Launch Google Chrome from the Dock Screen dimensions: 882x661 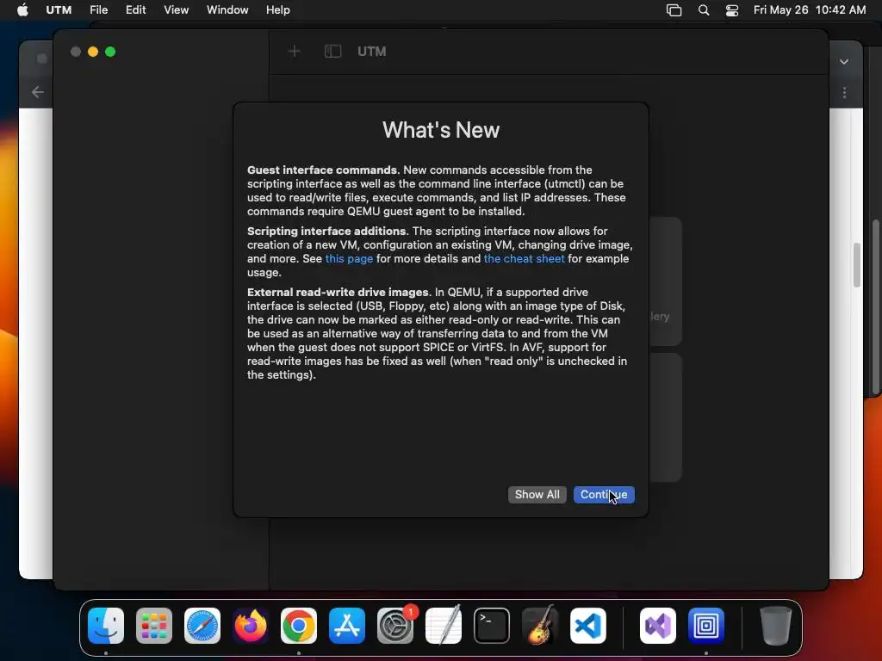coord(299,626)
